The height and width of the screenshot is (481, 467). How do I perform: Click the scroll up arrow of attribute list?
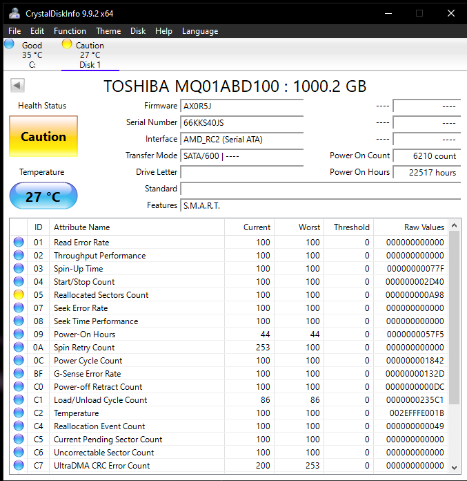(455, 226)
